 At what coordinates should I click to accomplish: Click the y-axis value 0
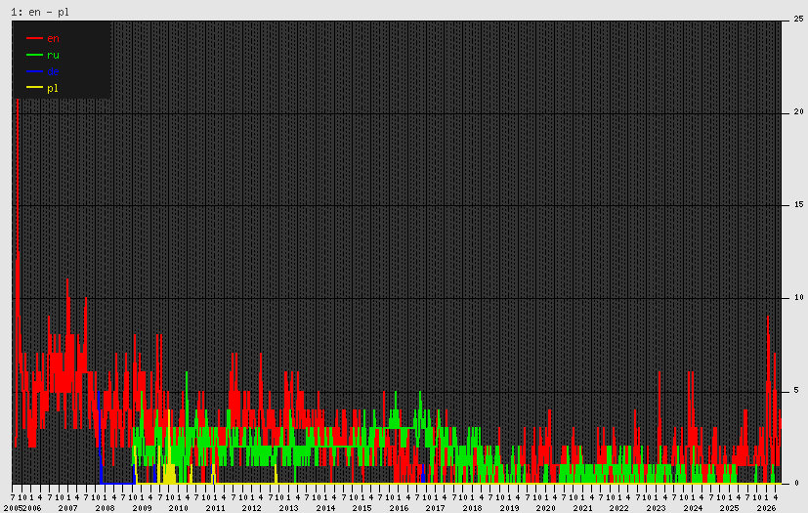click(796, 483)
